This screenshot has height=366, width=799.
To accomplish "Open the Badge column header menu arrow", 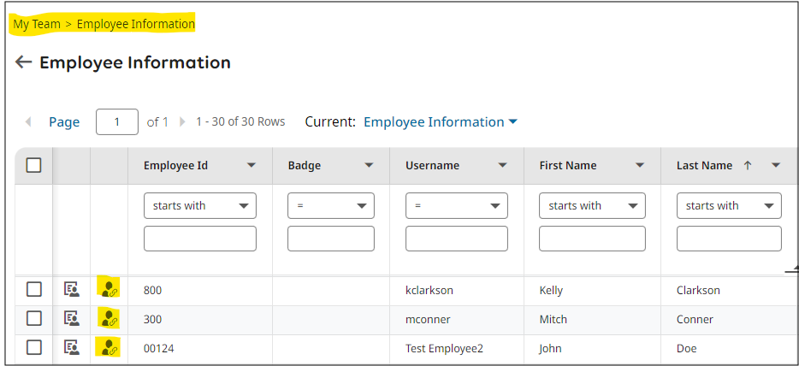I will point(369,166).
